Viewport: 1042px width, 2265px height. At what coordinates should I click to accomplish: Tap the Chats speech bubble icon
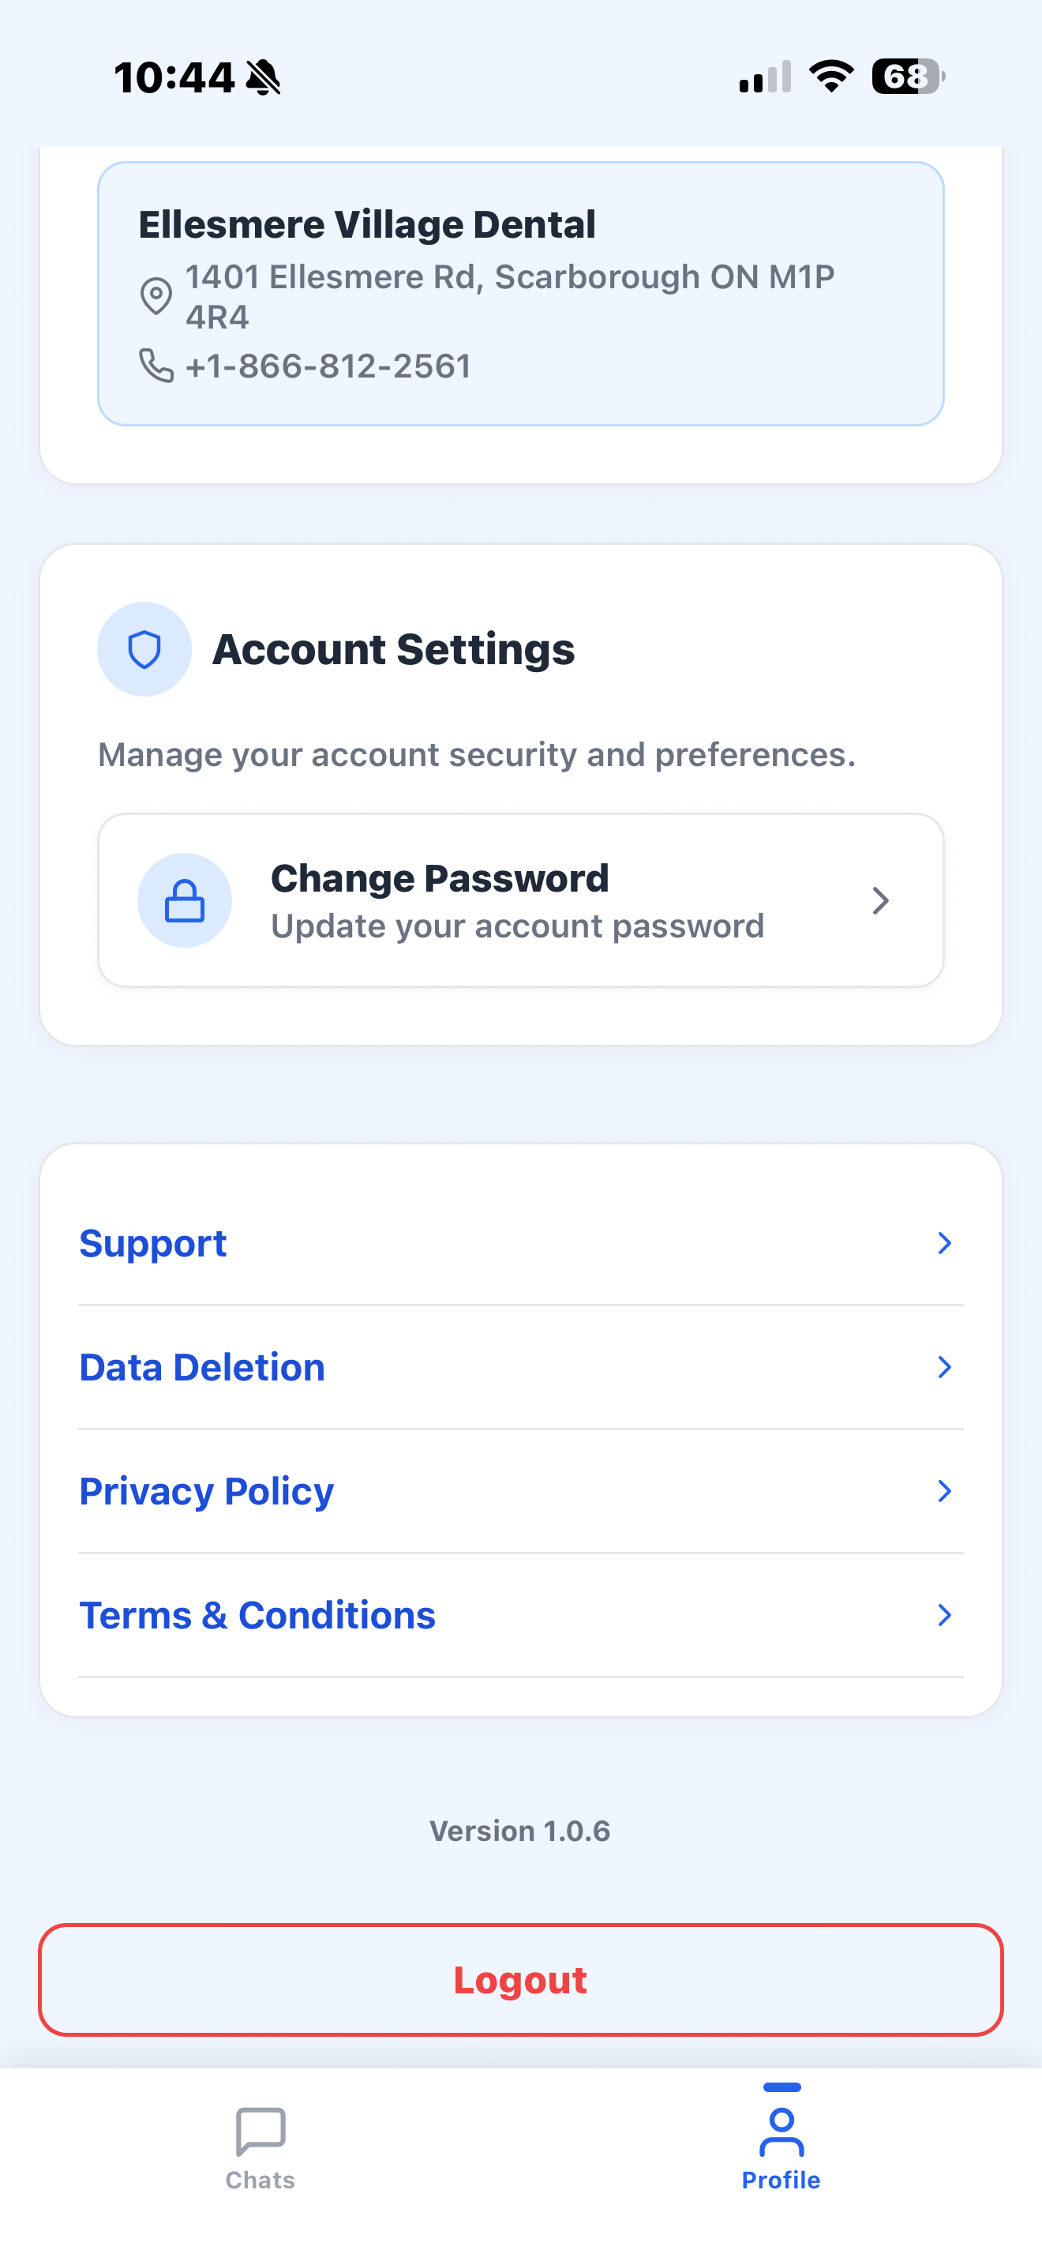(x=260, y=2132)
